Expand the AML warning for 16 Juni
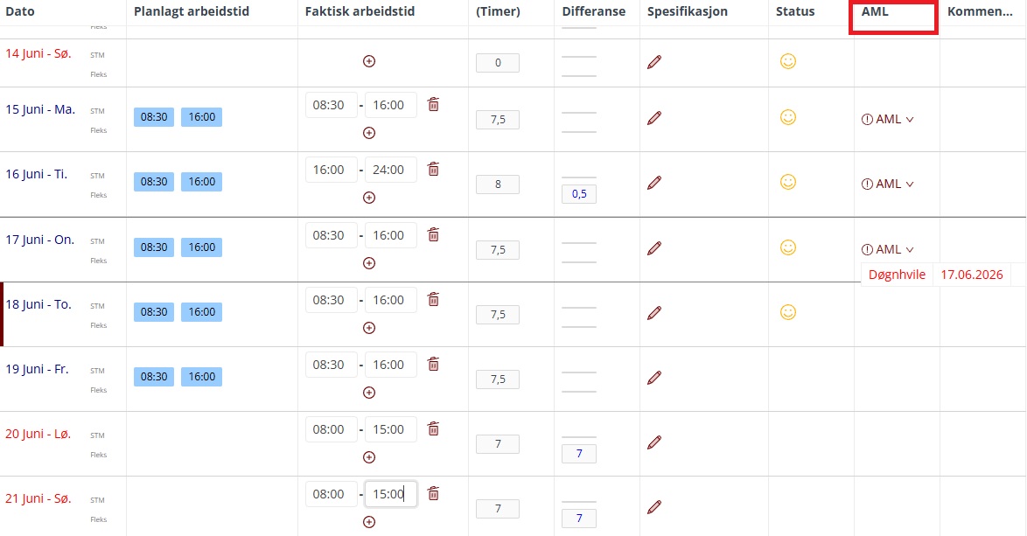 (x=888, y=184)
